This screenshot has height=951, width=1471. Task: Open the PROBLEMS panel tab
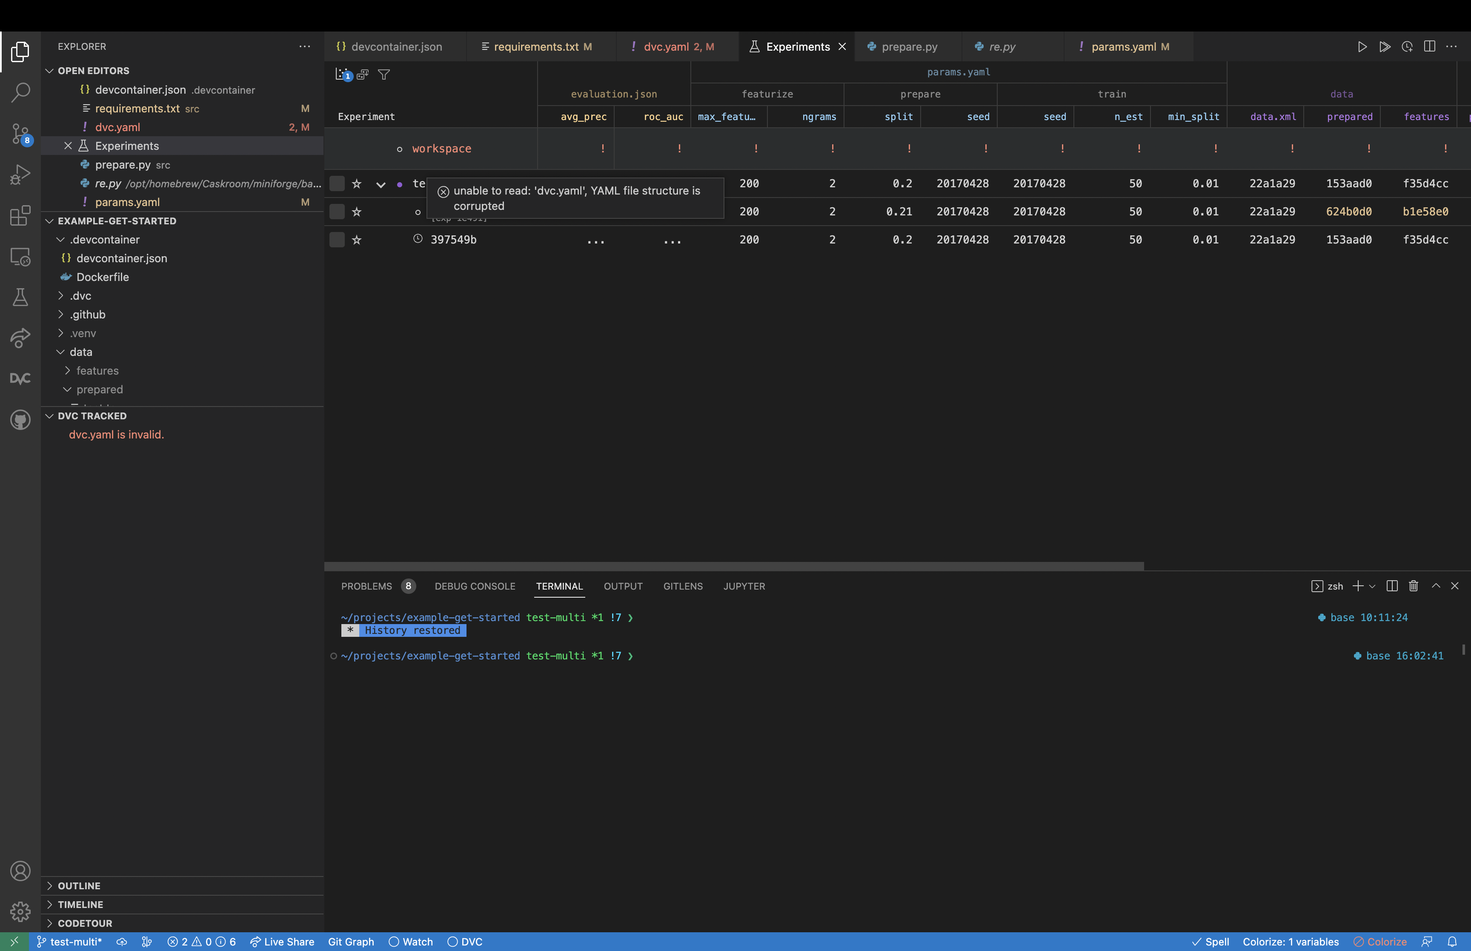(366, 586)
